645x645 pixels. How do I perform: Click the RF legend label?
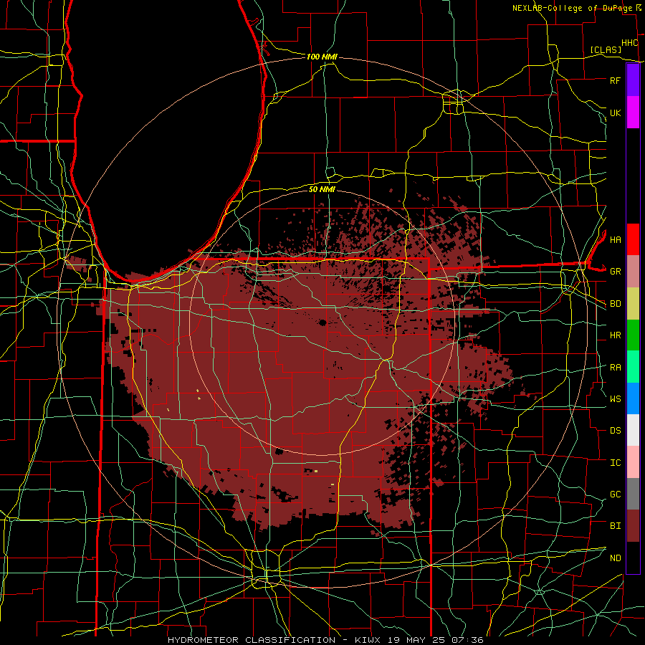(x=616, y=80)
